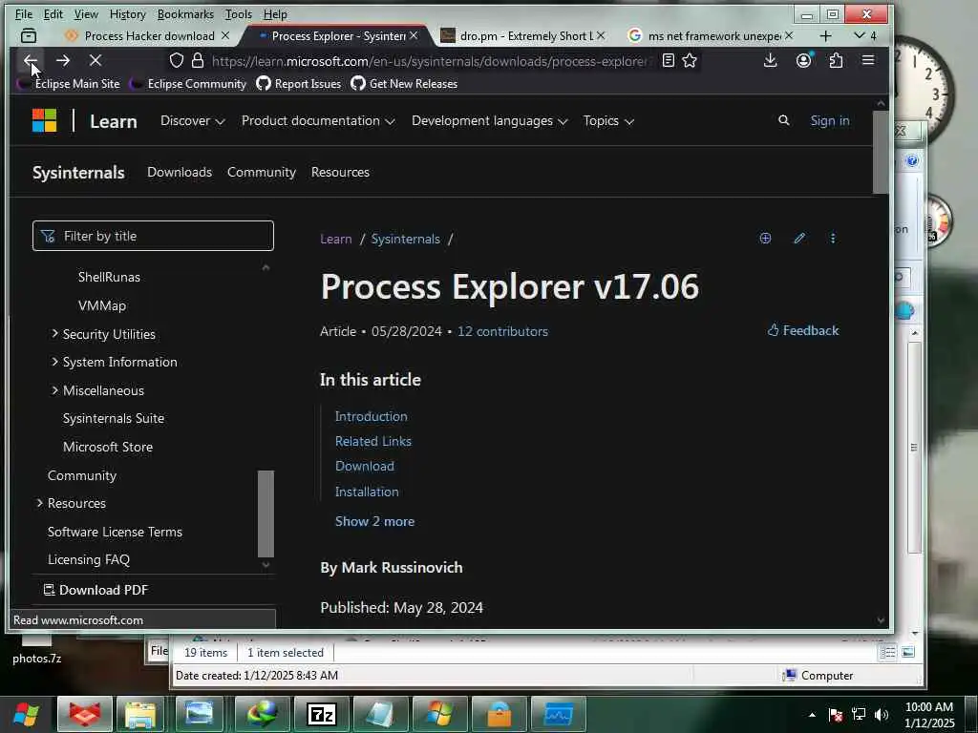
Task: Open the Firefox account icon
Action: tap(803, 60)
